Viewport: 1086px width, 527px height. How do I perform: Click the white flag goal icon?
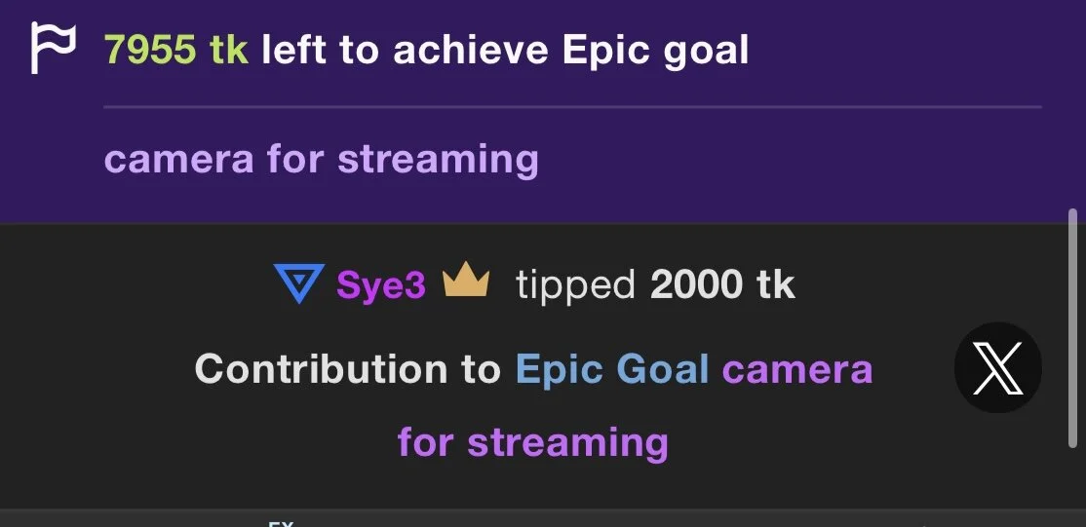52,49
